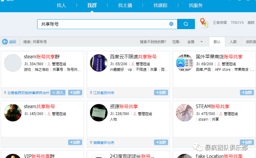Click 进入 on the steam账号共享群 card
Screen dimensions: 256x158
[x=58, y=92]
